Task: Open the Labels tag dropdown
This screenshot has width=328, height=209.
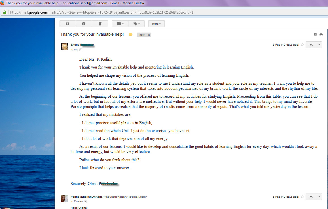Action: [x=136, y=24]
